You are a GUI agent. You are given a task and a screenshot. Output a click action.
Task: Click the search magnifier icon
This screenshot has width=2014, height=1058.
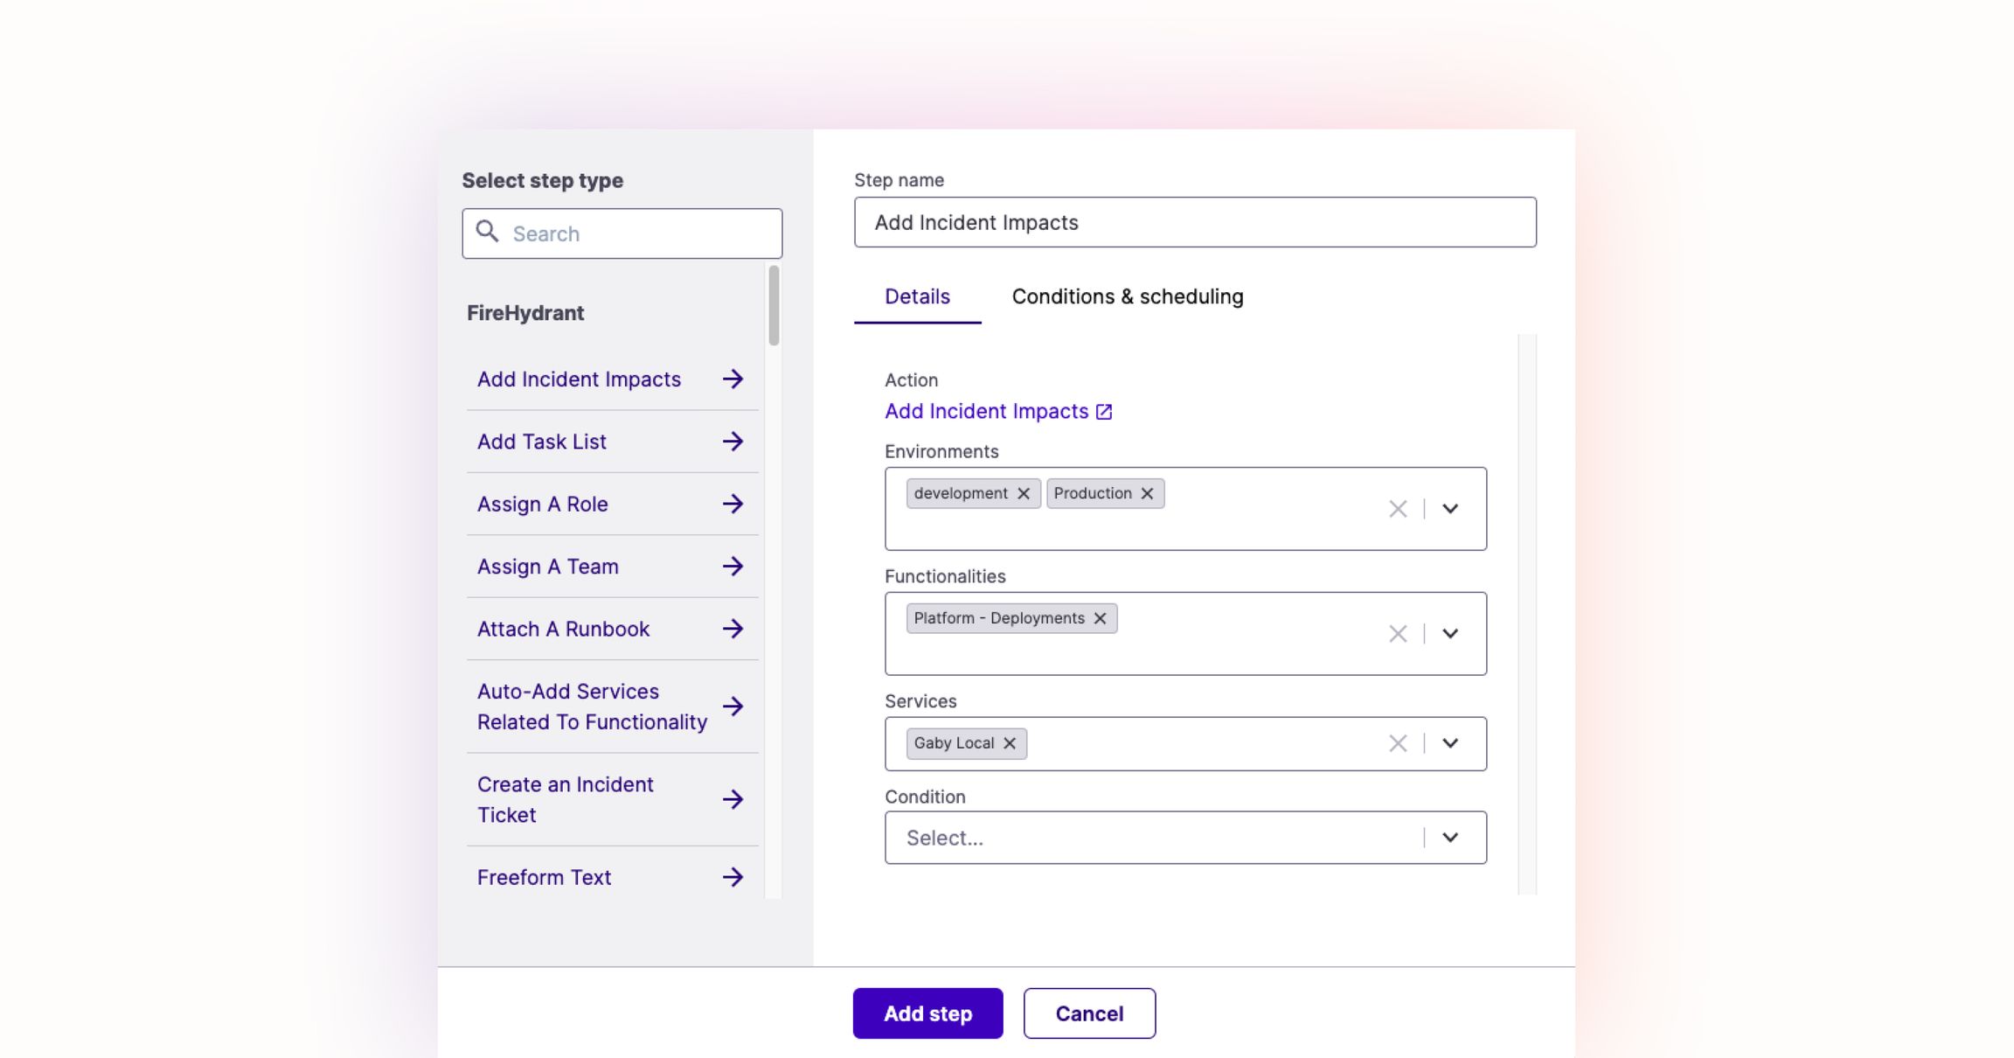(x=487, y=232)
